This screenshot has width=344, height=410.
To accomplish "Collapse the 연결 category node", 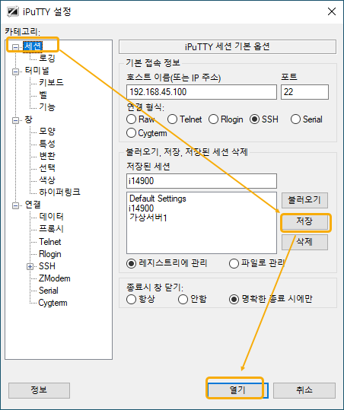I will 16,205.
